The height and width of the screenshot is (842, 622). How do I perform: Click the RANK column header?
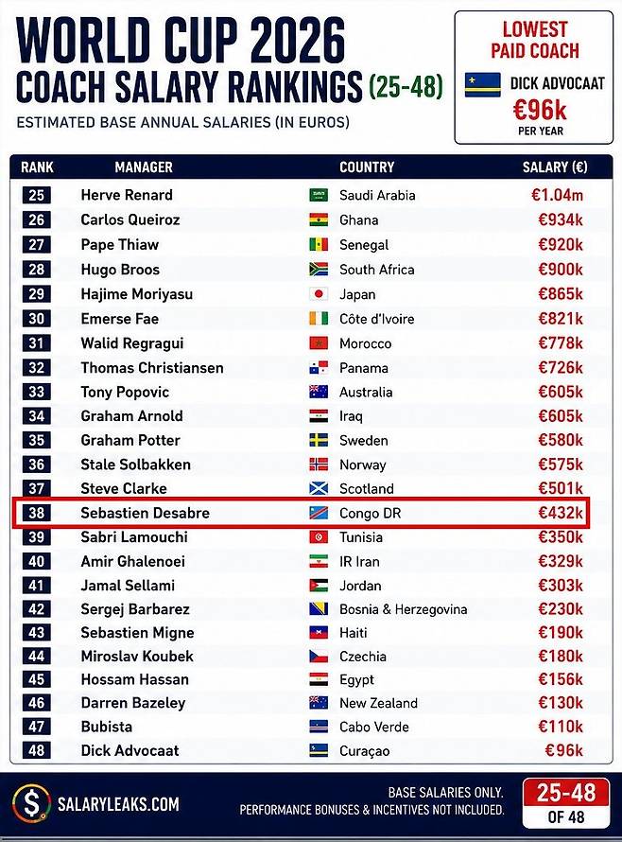click(x=37, y=167)
